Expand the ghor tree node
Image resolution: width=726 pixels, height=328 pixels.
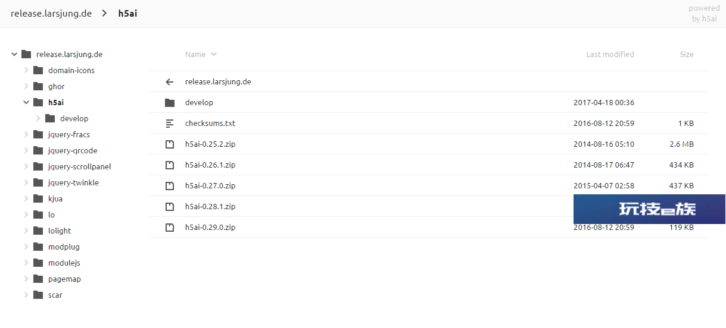click(x=26, y=86)
